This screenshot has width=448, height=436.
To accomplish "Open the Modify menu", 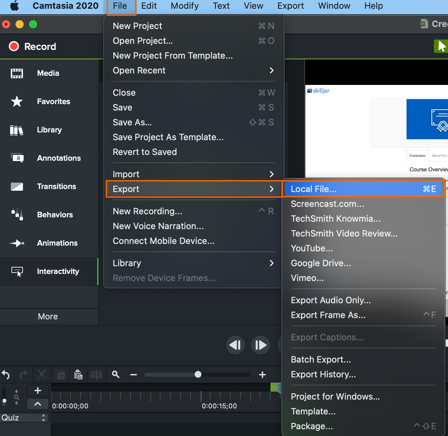I will [185, 6].
